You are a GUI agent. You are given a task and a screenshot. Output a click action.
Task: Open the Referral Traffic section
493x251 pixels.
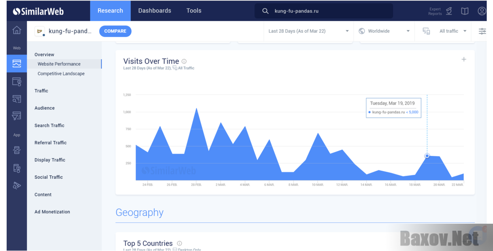tap(51, 143)
